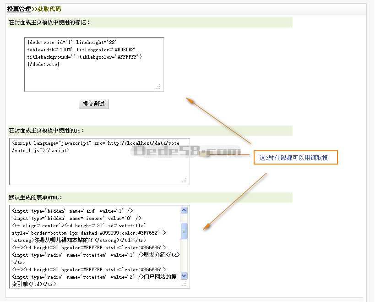Select the 在封面或主页模板中使用的JS section header

tap(47, 131)
